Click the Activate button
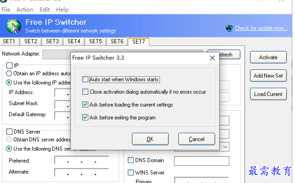Image resolution: width=295 pixels, height=183 pixels. (x=268, y=57)
